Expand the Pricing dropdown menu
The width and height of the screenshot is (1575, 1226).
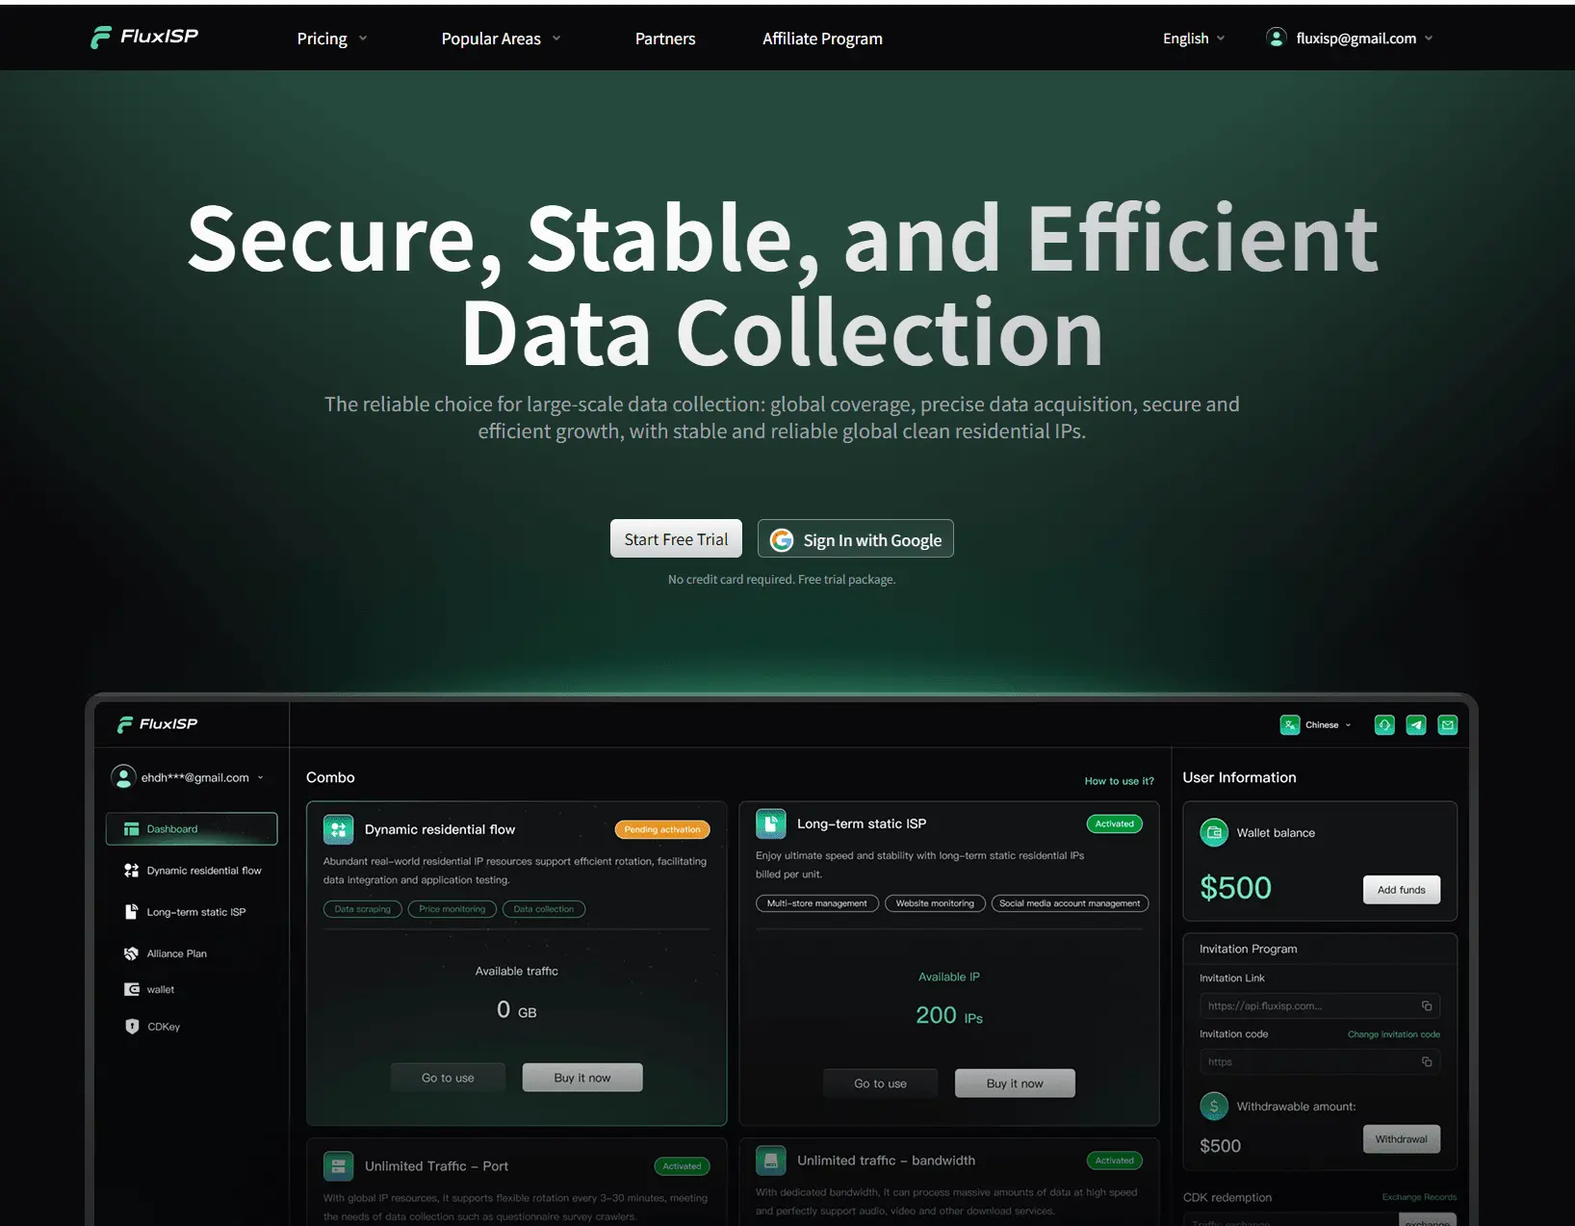pos(332,39)
